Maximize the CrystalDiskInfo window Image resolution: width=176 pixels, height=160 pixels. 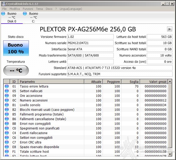tap(167, 4)
